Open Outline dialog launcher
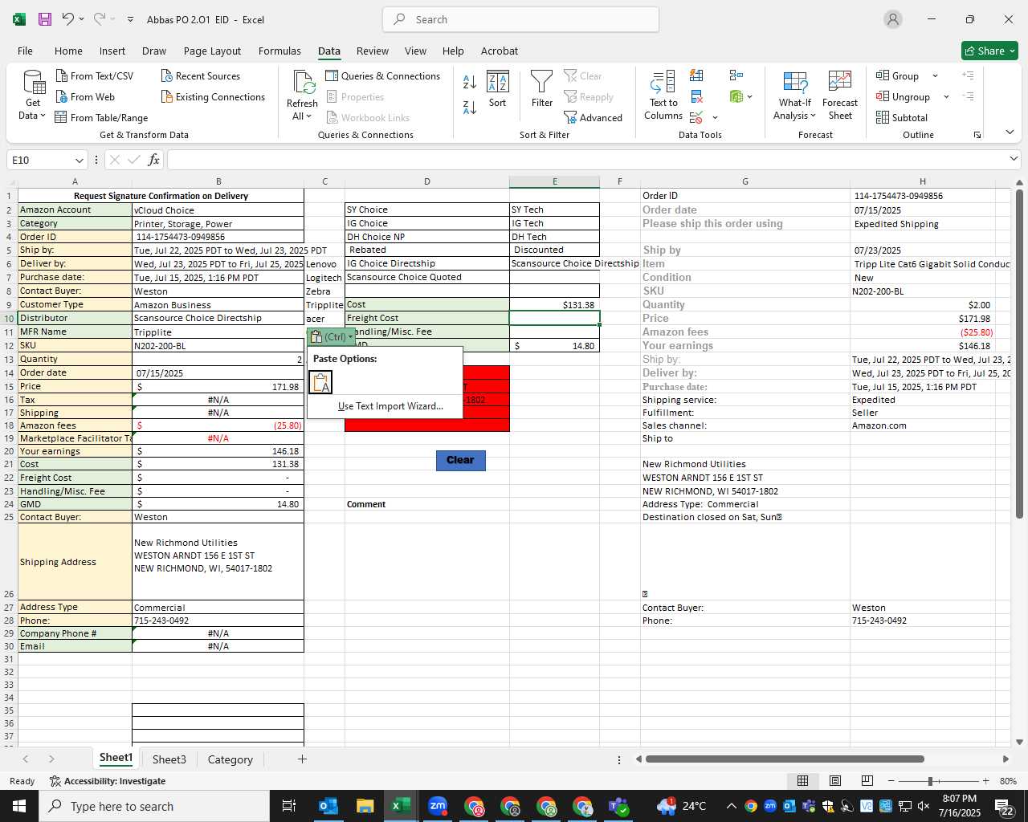Image resolution: width=1028 pixels, height=822 pixels. click(x=977, y=135)
